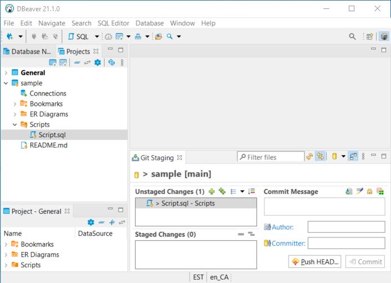The width and height of the screenshot is (391, 283).
Task: Open a new SQL editor with SQL button
Action: [x=78, y=37]
